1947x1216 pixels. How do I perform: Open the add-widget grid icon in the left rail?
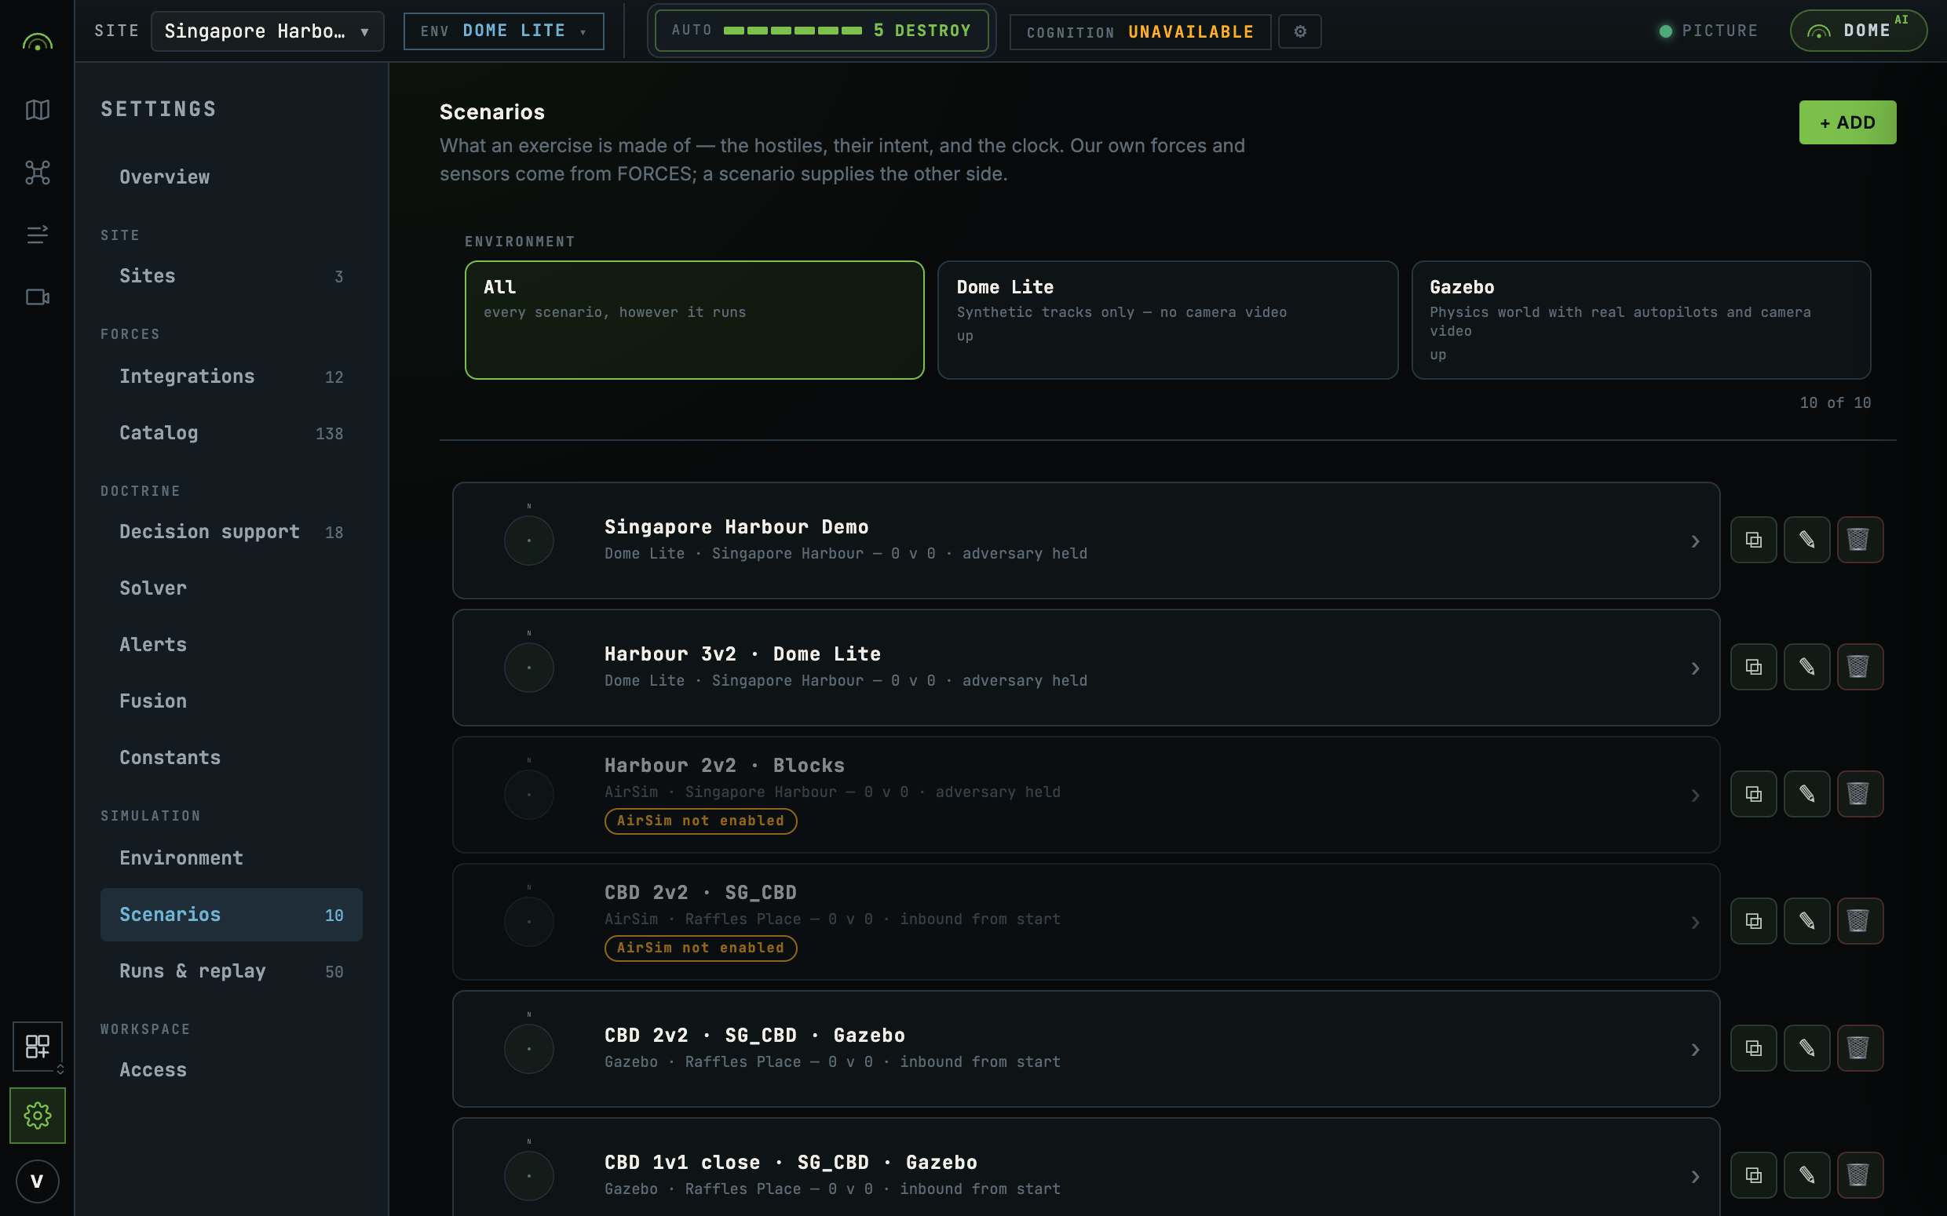[x=37, y=1047]
